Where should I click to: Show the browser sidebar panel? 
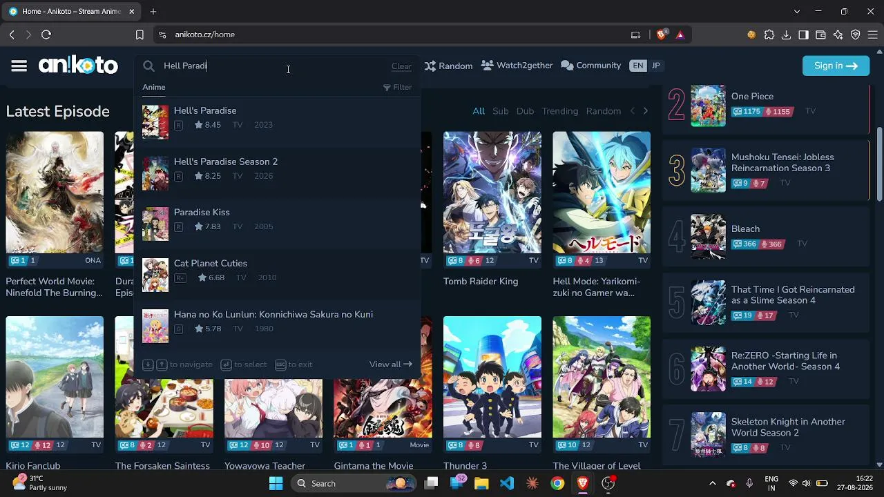pos(803,35)
